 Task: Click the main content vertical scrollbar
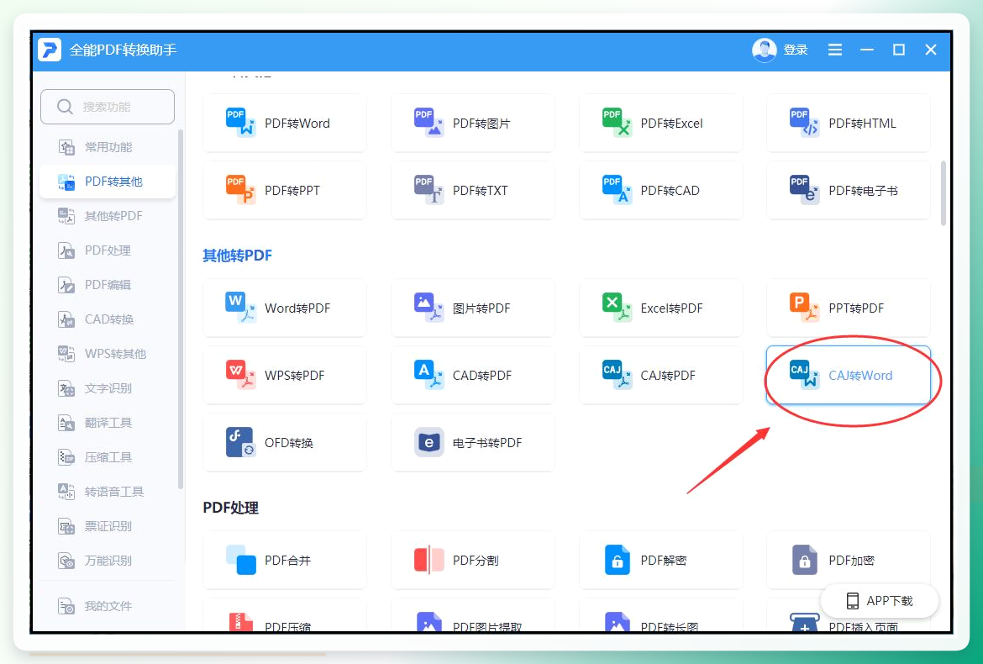(944, 193)
